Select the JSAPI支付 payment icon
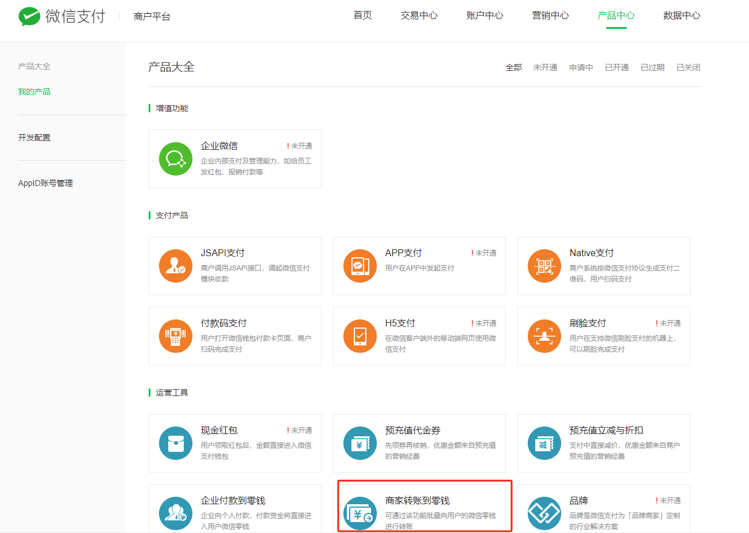 [x=176, y=266]
